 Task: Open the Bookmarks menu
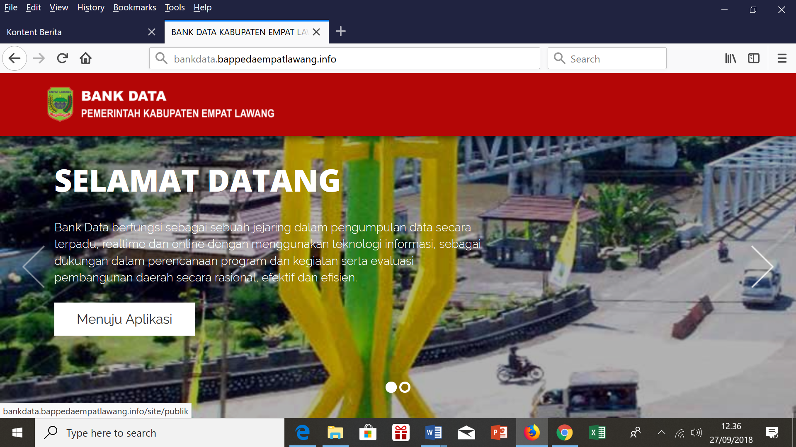coord(135,7)
